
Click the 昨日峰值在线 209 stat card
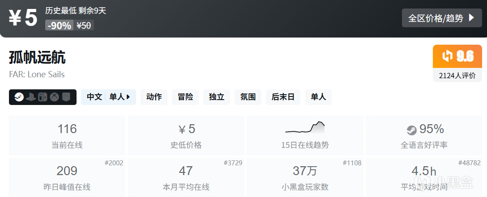coord(67,177)
